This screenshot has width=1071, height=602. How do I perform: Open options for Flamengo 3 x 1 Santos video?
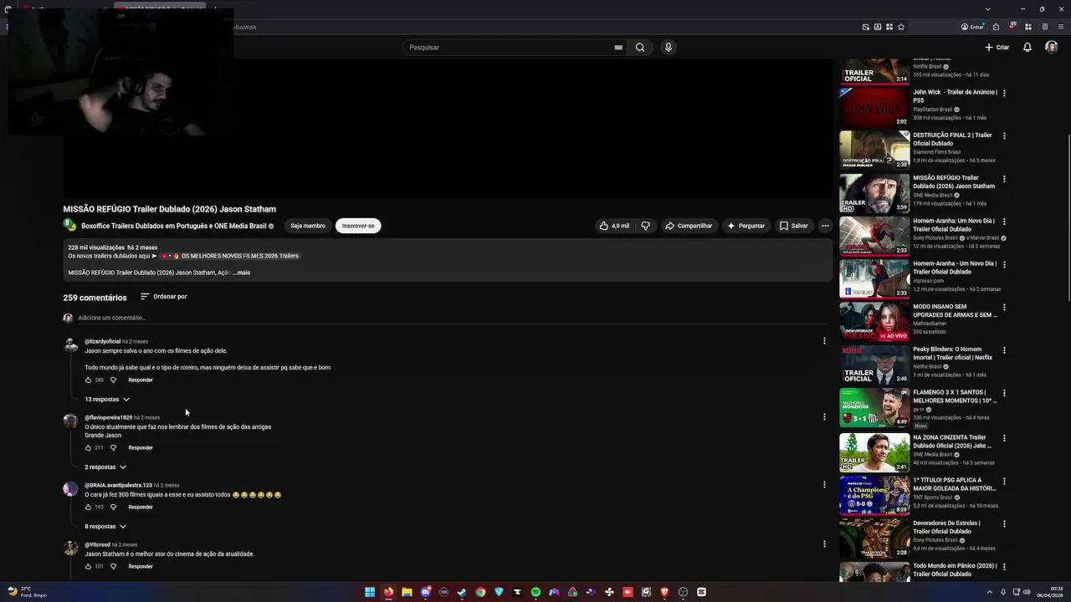coord(1004,392)
